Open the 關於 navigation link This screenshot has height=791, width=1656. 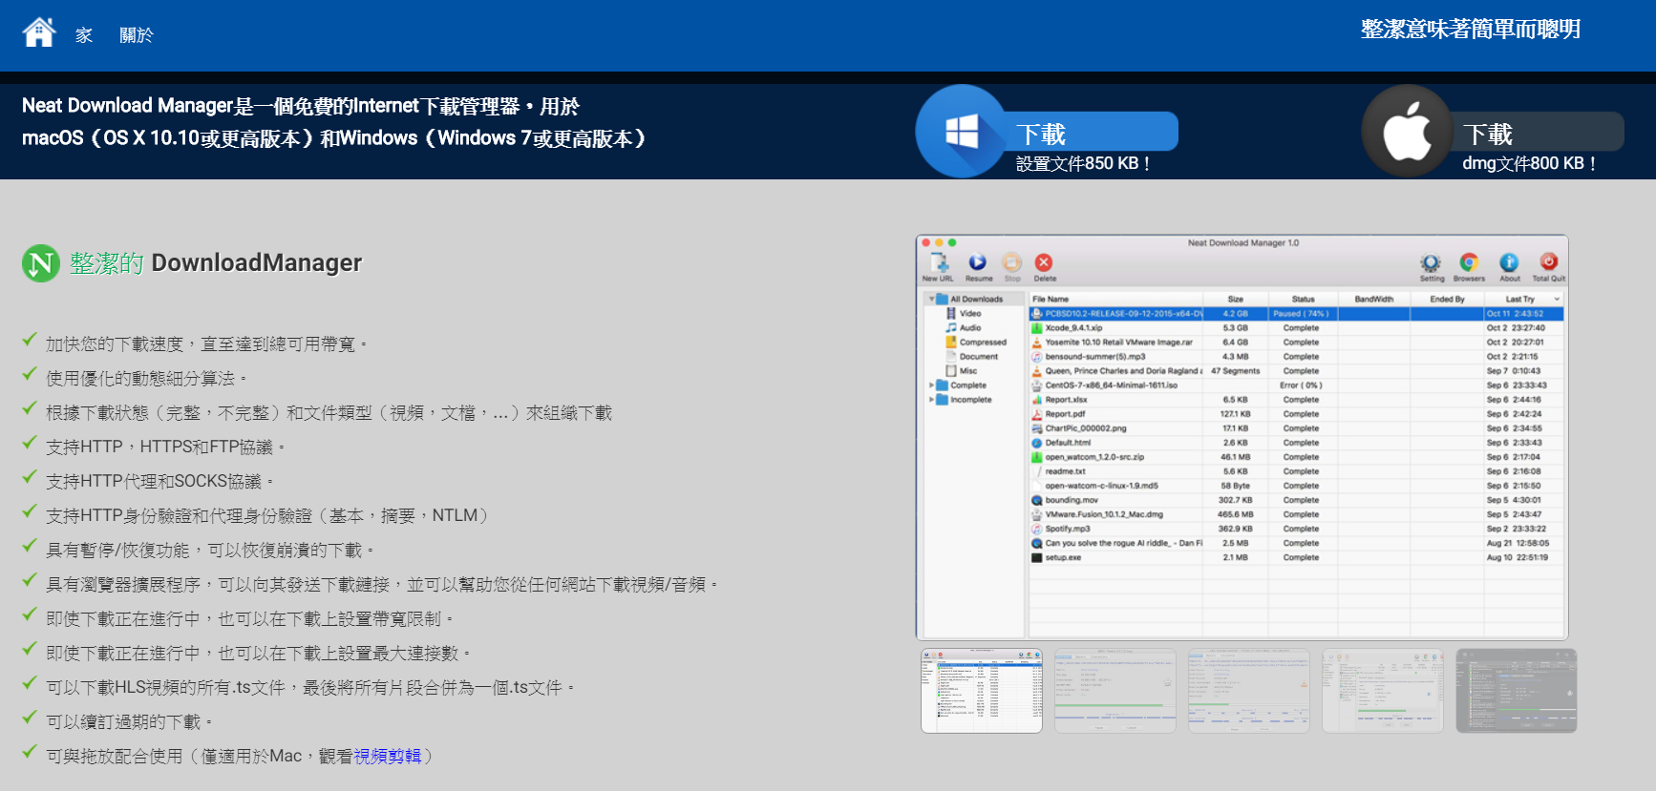coord(137,35)
